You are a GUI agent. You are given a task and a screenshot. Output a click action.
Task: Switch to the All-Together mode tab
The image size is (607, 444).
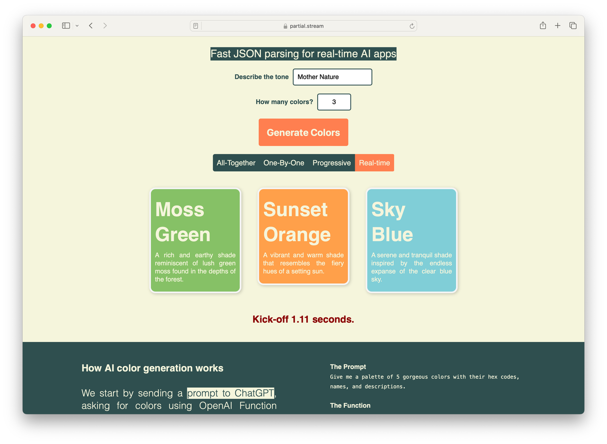tap(236, 163)
